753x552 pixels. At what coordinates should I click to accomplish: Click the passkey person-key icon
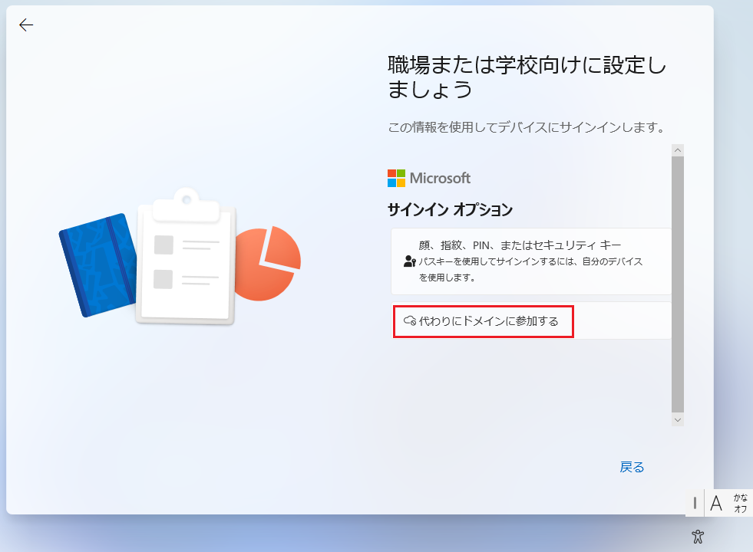410,261
